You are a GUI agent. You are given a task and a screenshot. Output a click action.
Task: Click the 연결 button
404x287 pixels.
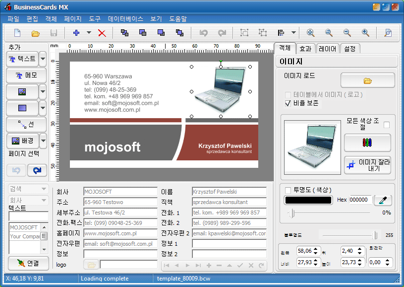(x=28, y=263)
